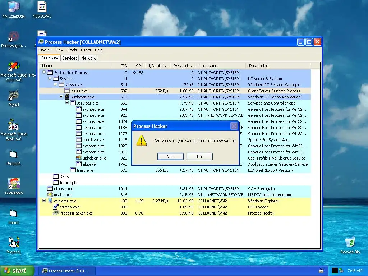
Task: Click the Process Hacker taskbar button
Action: pyautogui.click(x=67, y=271)
